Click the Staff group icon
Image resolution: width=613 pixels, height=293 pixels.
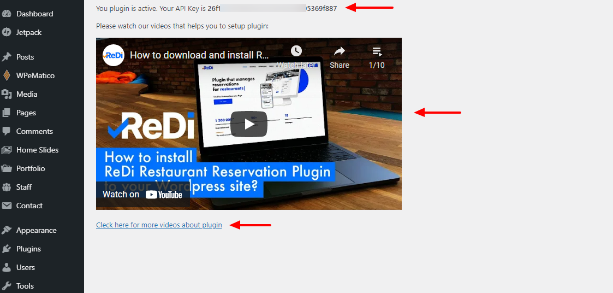tap(6, 187)
